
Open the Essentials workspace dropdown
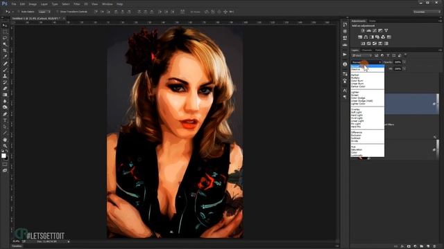(427, 12)
